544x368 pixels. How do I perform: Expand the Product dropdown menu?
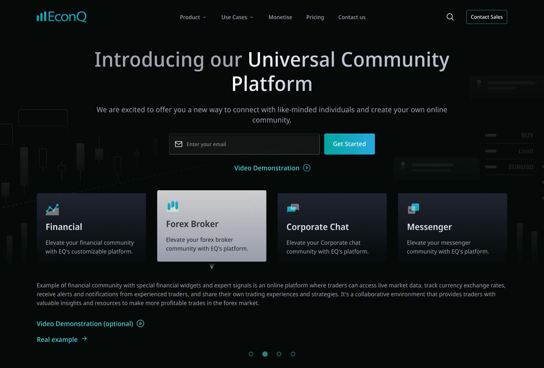pyautogui.click(x=193, y=17)
